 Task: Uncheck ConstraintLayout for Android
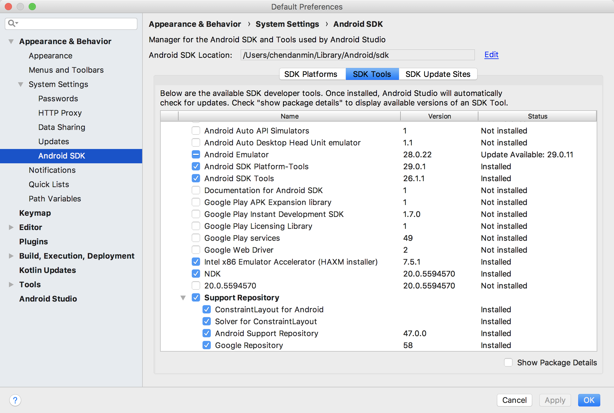207,310
